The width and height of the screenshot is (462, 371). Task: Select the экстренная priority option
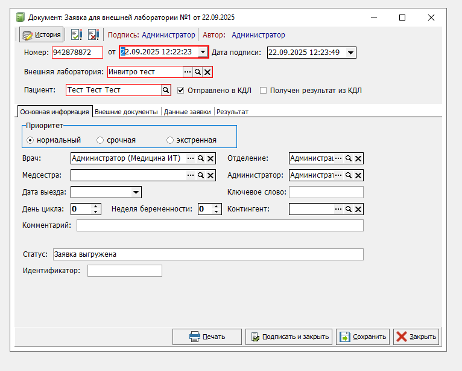(170, 140)
